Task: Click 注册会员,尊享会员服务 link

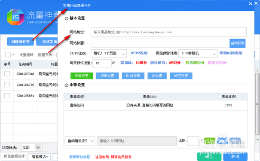Action: click(113, 157)
